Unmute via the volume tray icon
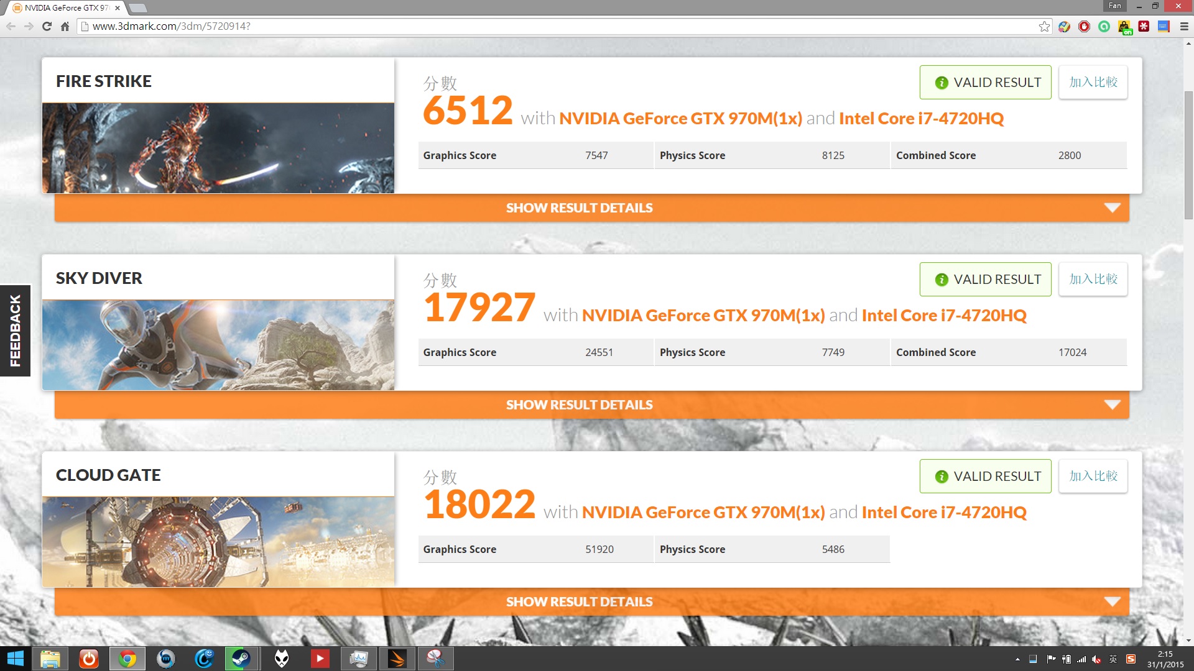The width and height of the screenshot is (1194, 671). pyautogui.click(x=1096, y=659)
